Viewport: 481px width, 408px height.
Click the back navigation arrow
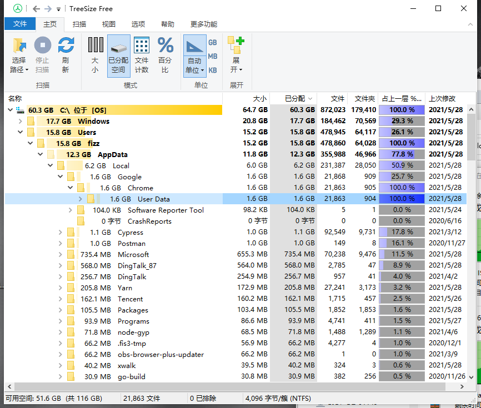click(36, 9)
